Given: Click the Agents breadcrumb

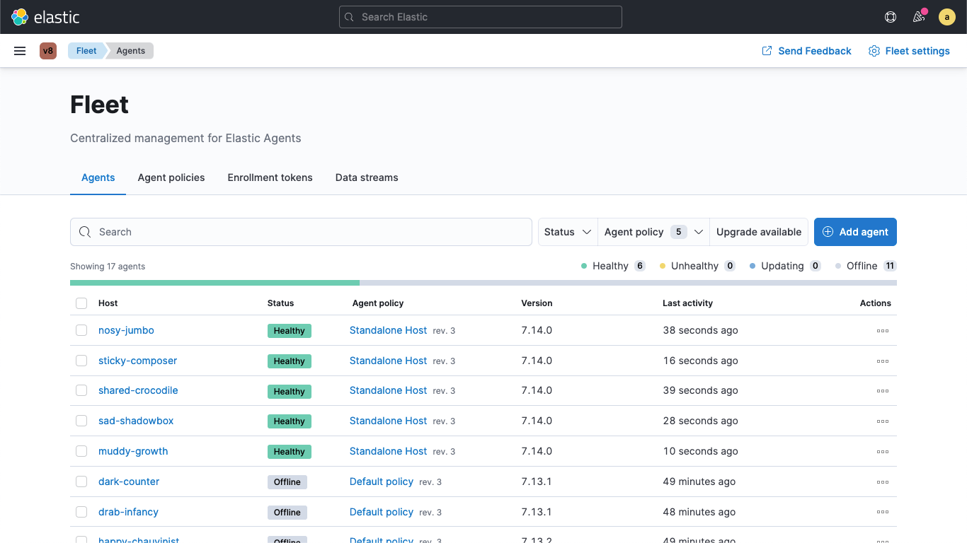Looking at the screenshot, I should (x=131, y=51).
